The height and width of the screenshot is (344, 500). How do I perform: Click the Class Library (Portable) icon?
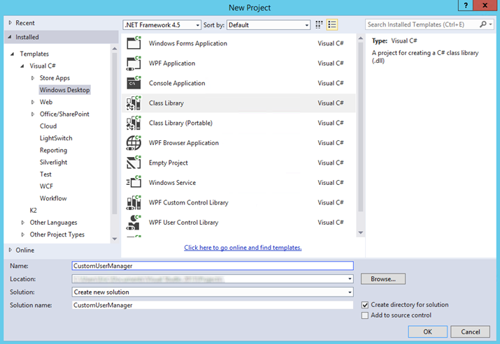(134, 123)
